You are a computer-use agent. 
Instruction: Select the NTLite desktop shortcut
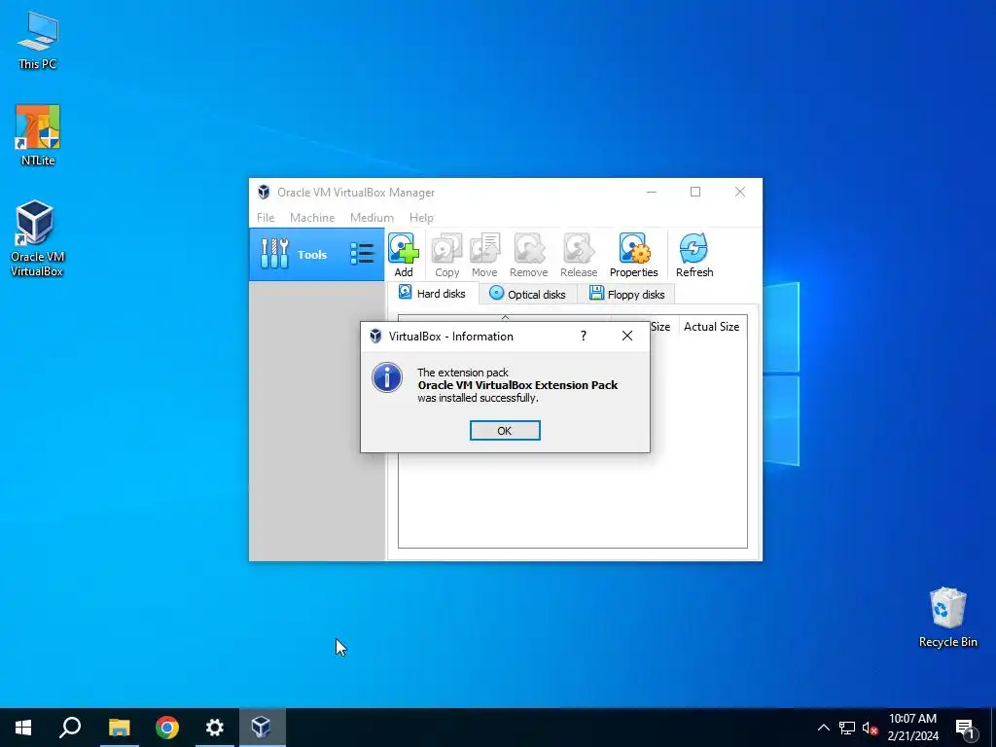[38, 135]
